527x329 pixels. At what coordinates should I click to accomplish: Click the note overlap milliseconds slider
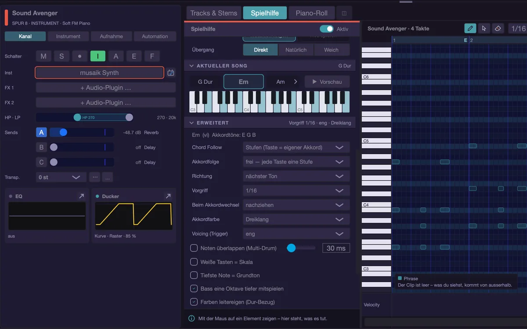(x=301, y=248)
